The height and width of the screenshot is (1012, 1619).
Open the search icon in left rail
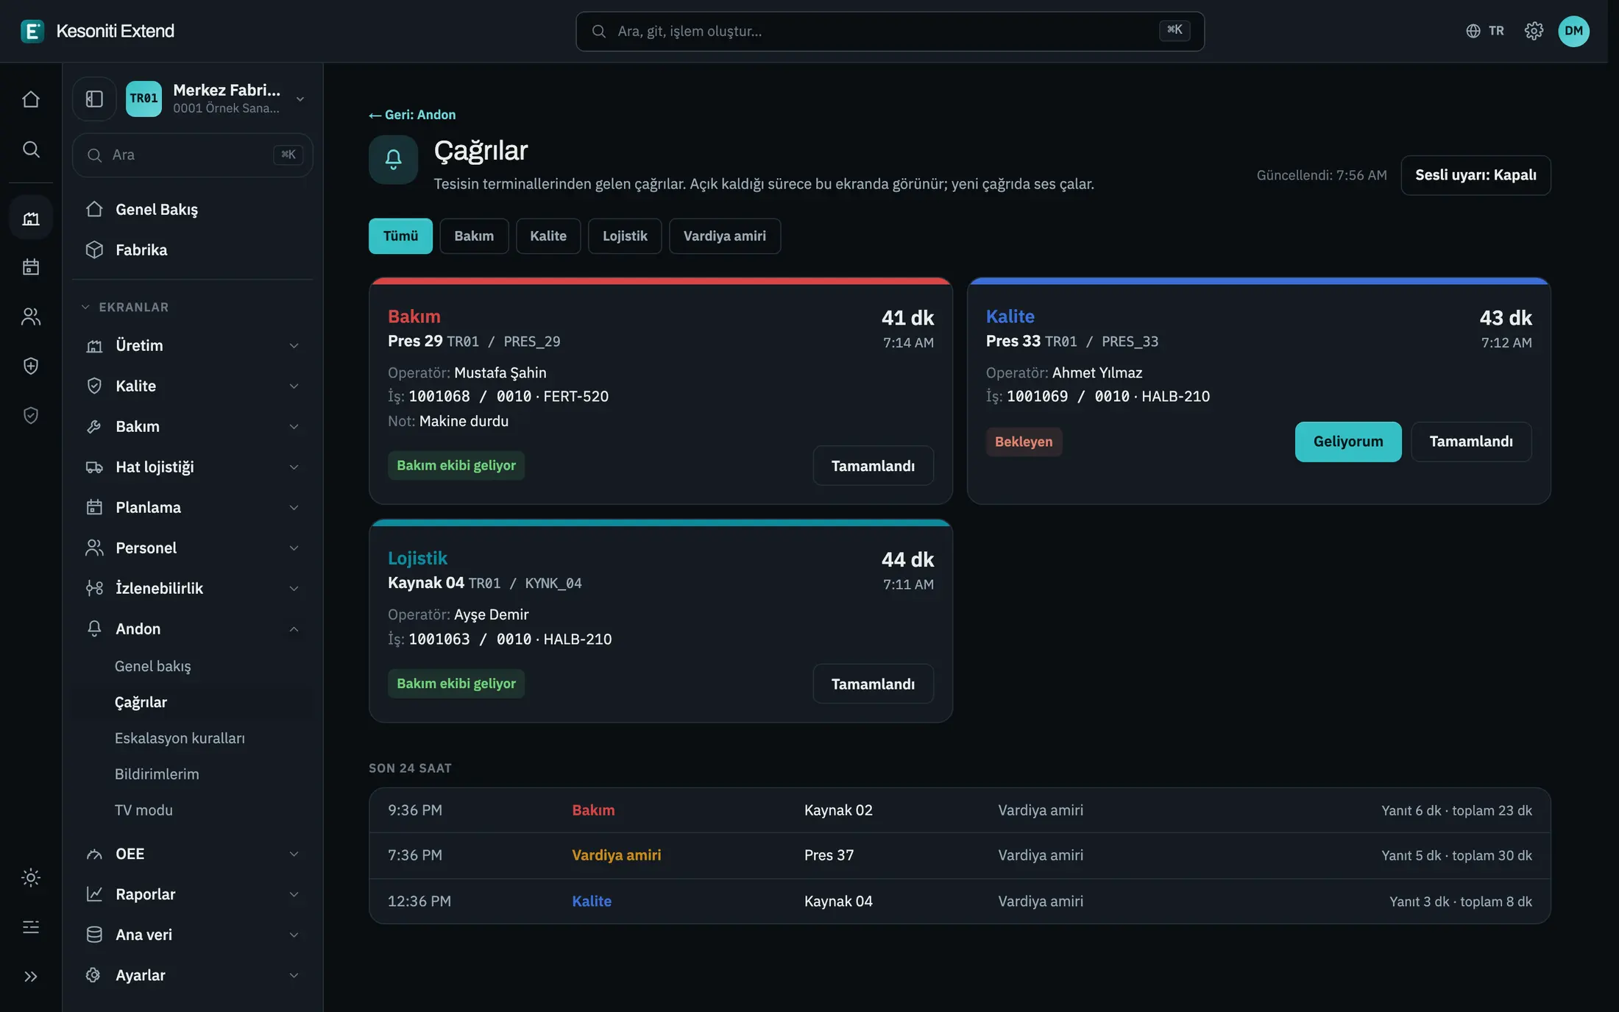tap(31, 149)
